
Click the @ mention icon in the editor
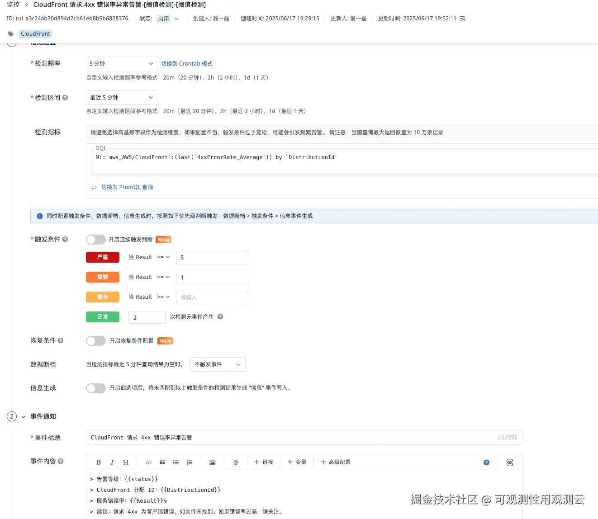coord(236,462)
